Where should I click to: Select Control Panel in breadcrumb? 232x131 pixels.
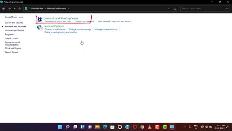click(x=37, y=9)
